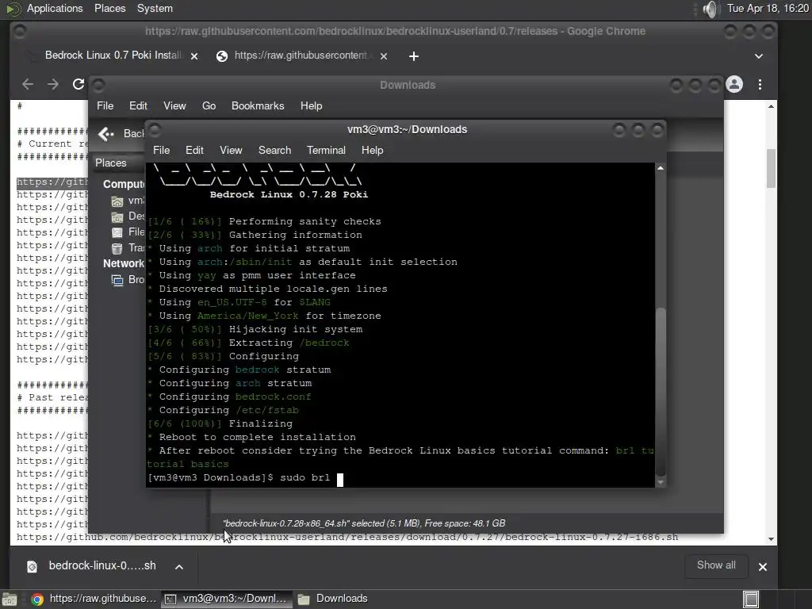Click the terminal window menu button

(x=155, y=129)
